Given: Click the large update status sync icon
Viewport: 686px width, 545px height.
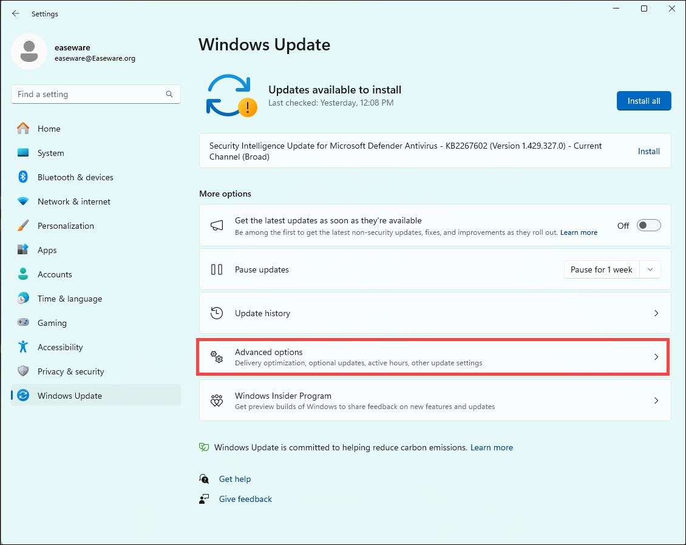Looking at the screenshot, I should click(231, 96).
